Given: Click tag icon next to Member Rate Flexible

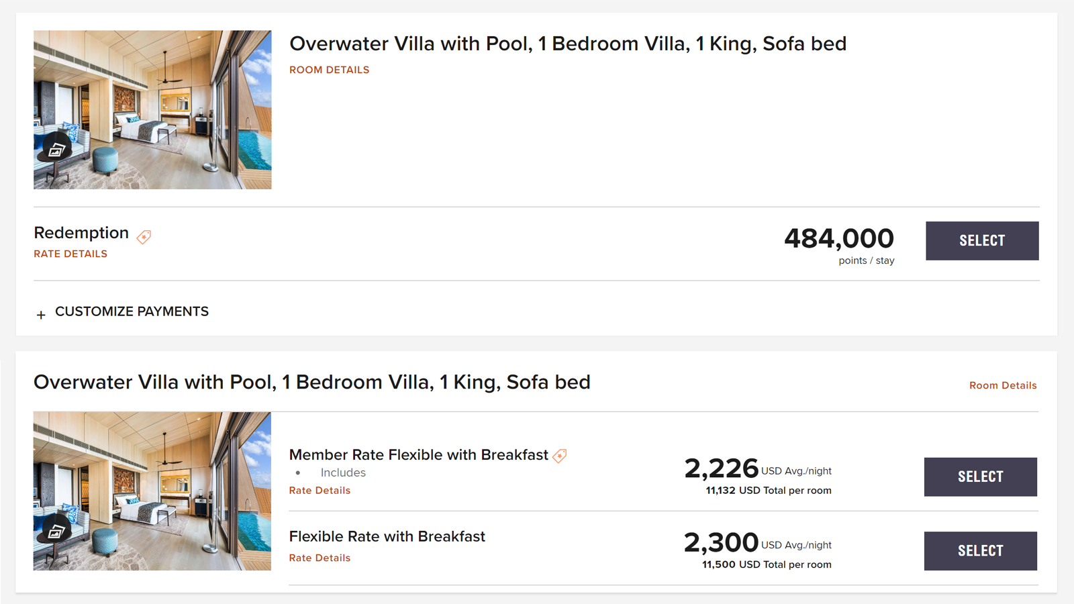Looking at the screenshot, I should coord(560,456).
